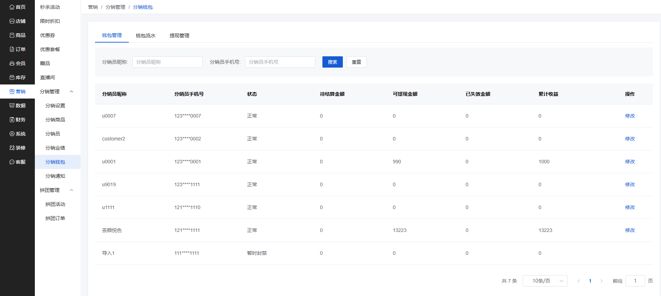661x296 pixels.
Task: Click the 1000 cumulative earnings cell
Action: [544, 162]
